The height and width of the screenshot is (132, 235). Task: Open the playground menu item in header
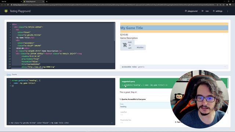pos(191,11)
